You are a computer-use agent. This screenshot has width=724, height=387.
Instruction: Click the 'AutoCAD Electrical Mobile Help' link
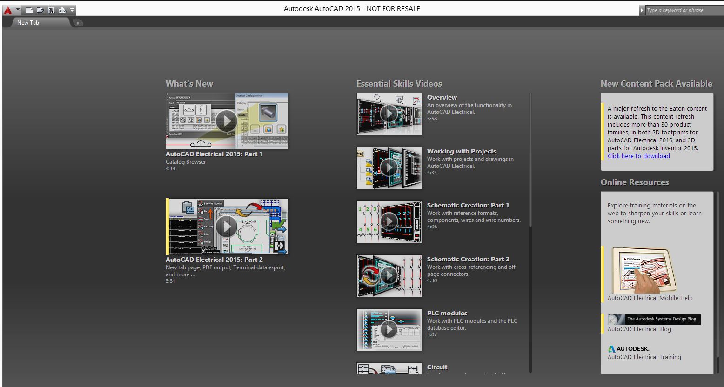pos(650,298)
